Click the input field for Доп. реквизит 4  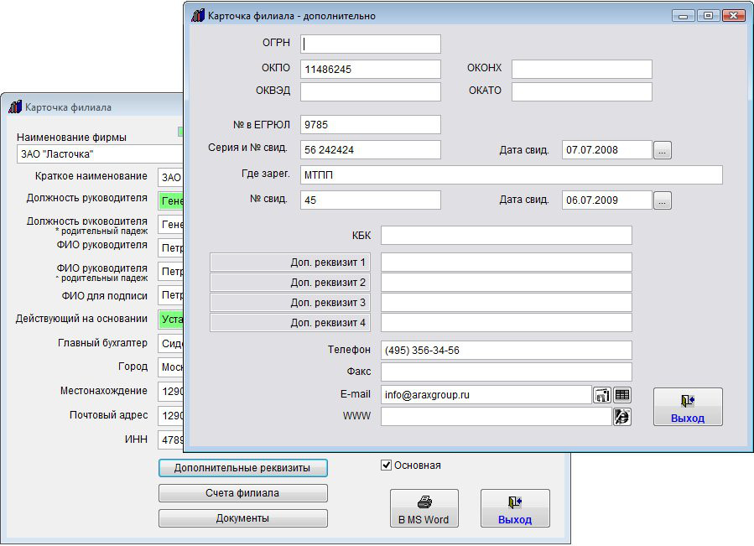pyautogui.click(x=507, y=323)
